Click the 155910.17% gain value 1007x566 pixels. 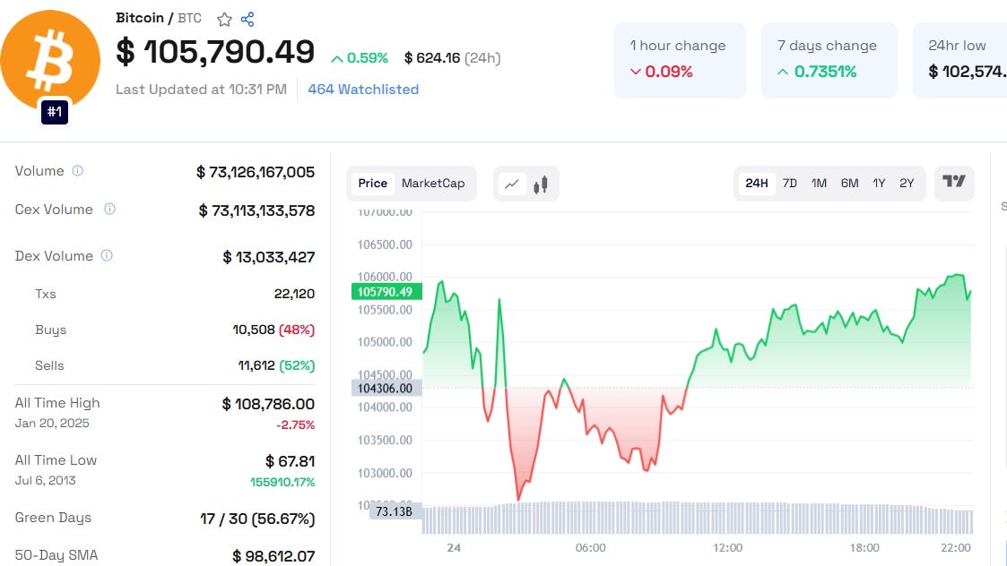(x=282, y=482)
